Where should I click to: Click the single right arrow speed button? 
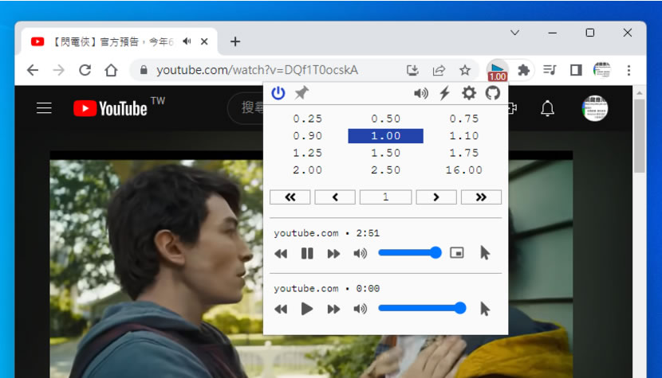435,197
